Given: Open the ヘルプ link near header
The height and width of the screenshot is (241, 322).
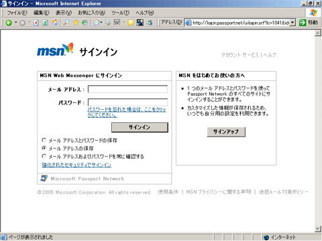Looking at the screenshot, I should point(270,55).
